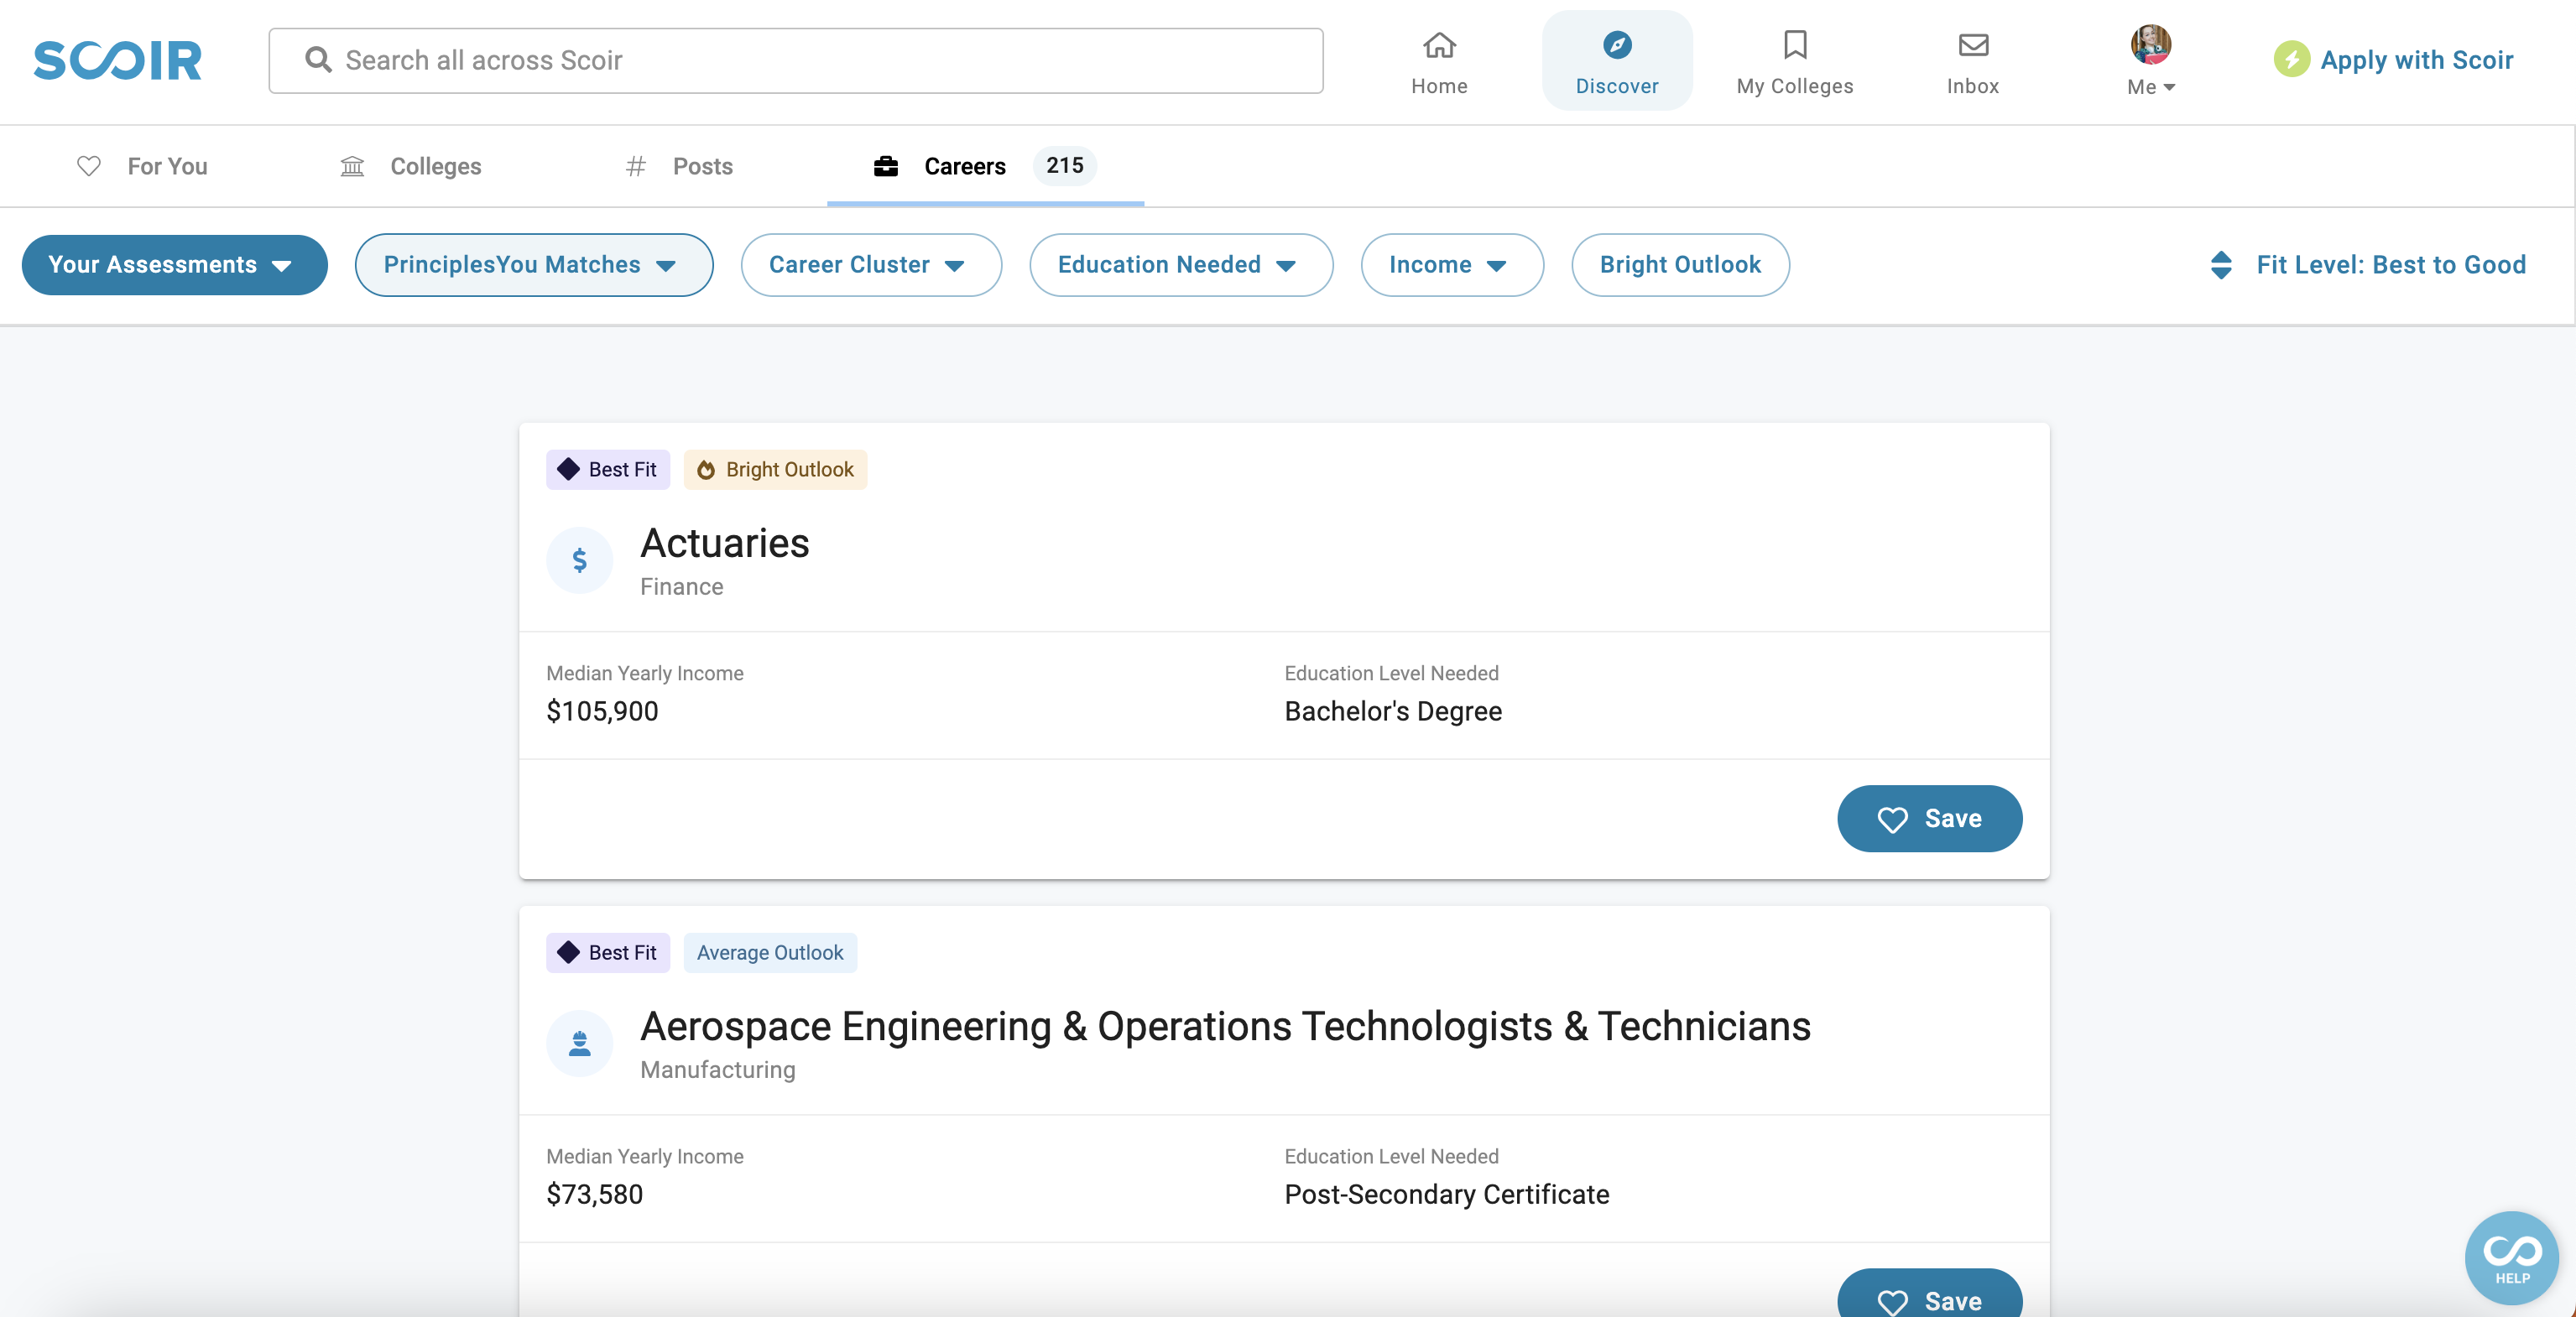Toggle the Best Fit badge on Aerospace Engineering
Image resolution: width=2576 pixels, height=1317 pixels.
click(606, 952)
